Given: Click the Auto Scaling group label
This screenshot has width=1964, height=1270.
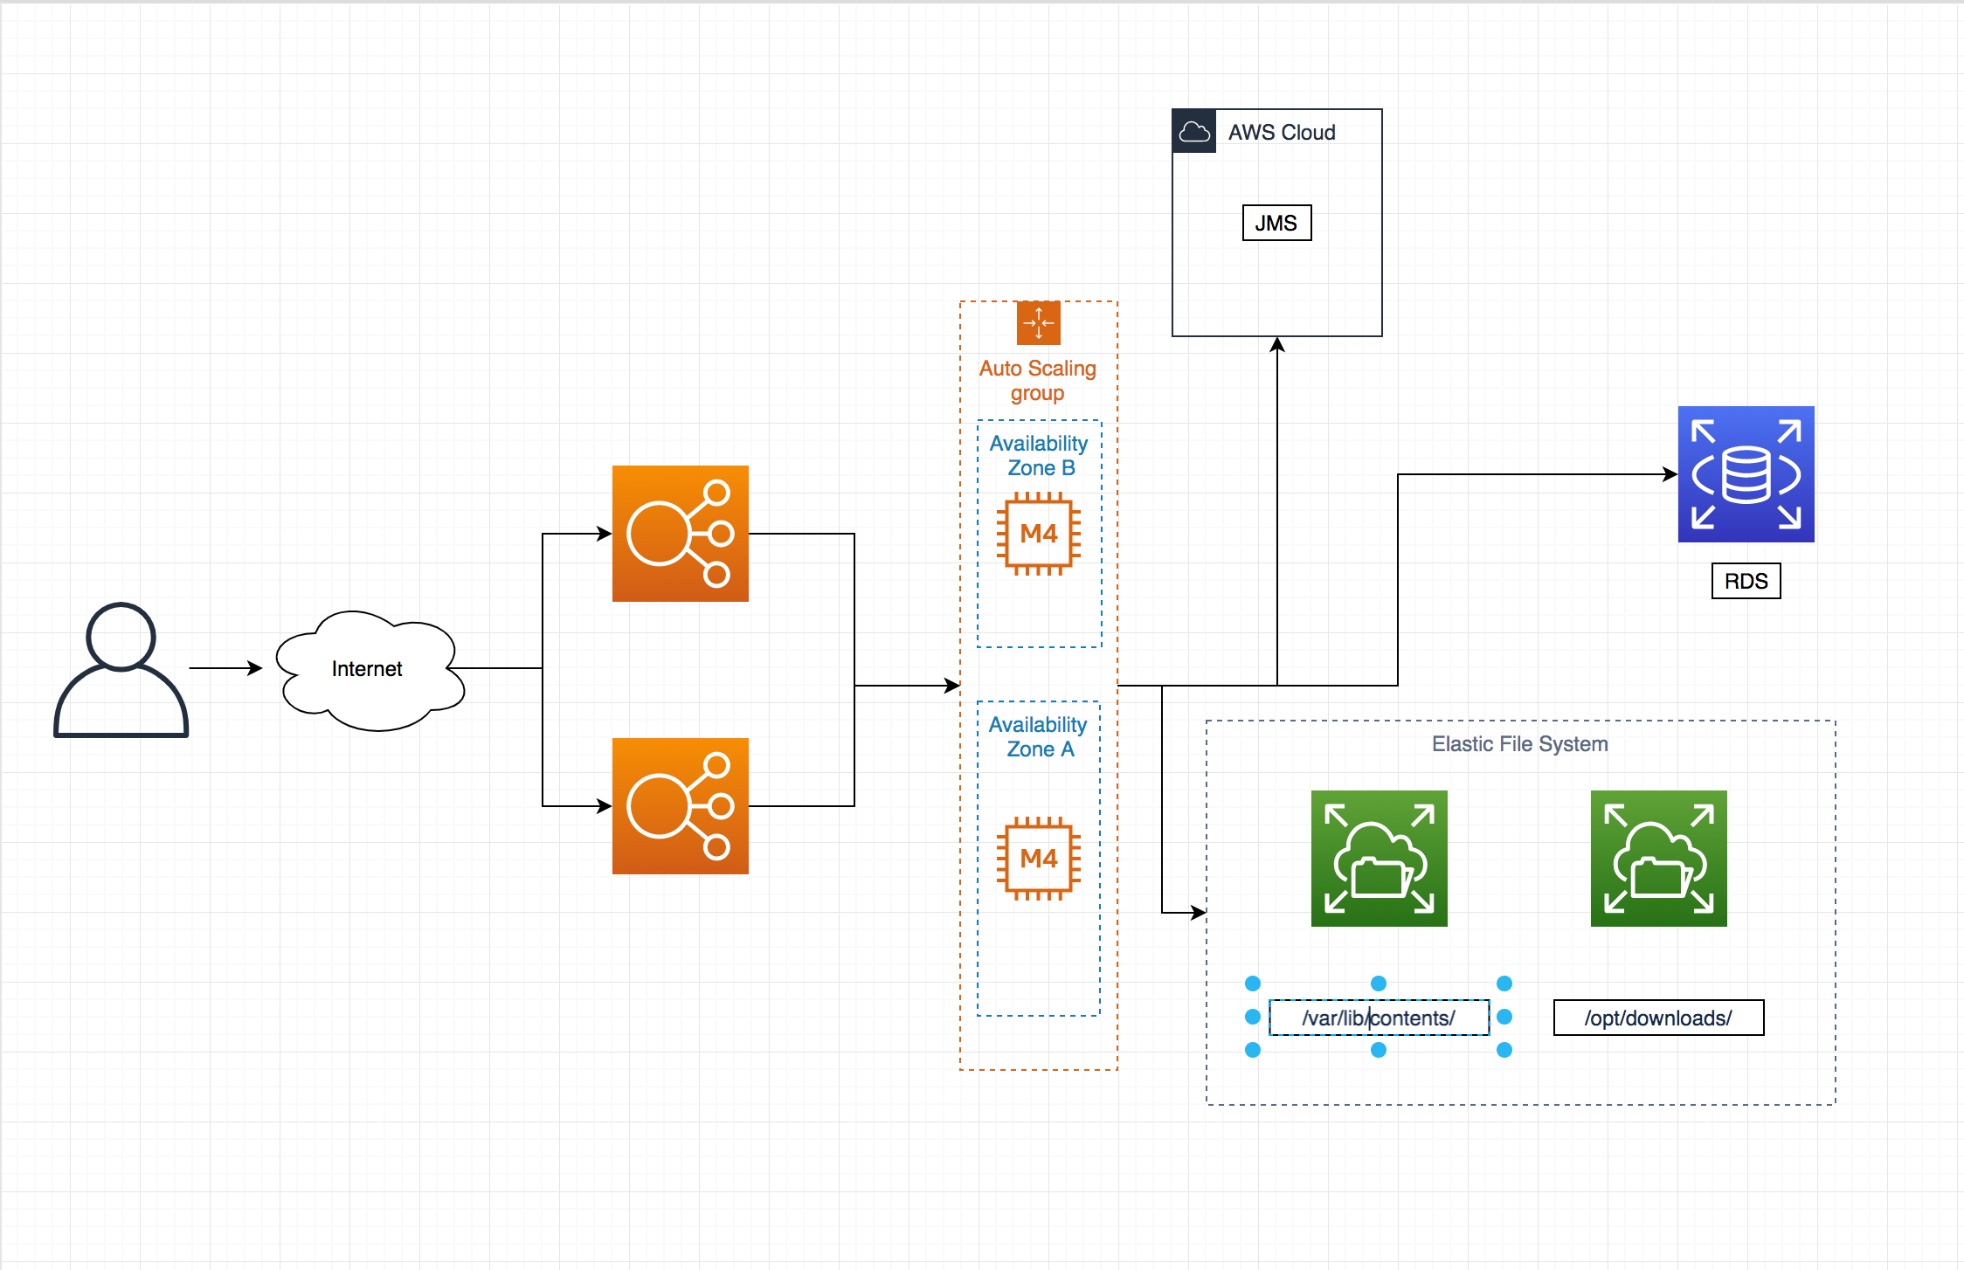Looking at the screenshot, I should pyautogui.click(x=1038, y=381).
